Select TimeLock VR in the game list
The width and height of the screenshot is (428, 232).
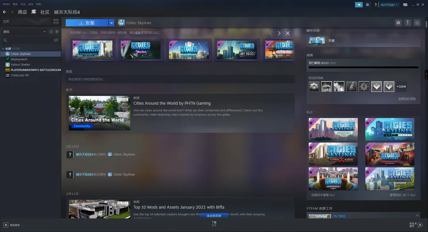[31, 75]
